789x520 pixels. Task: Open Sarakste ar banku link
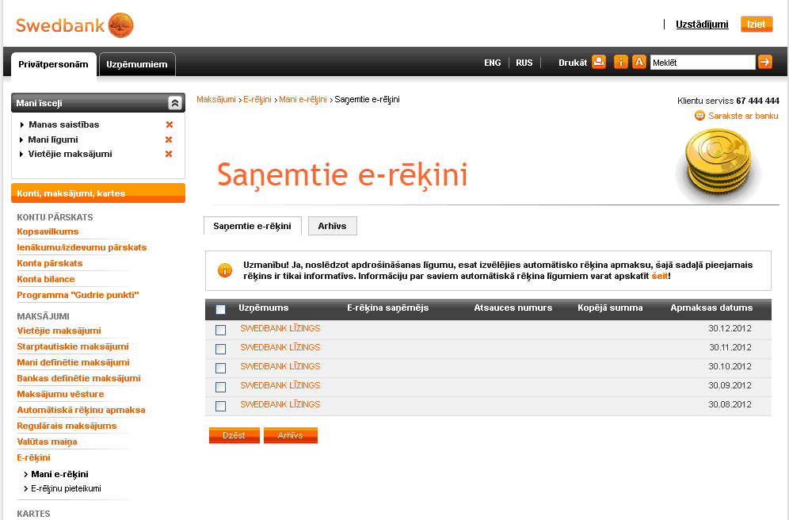pos(743,116)
